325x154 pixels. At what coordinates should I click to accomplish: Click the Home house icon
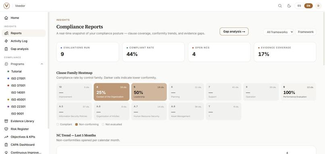(x=6, y=18)
